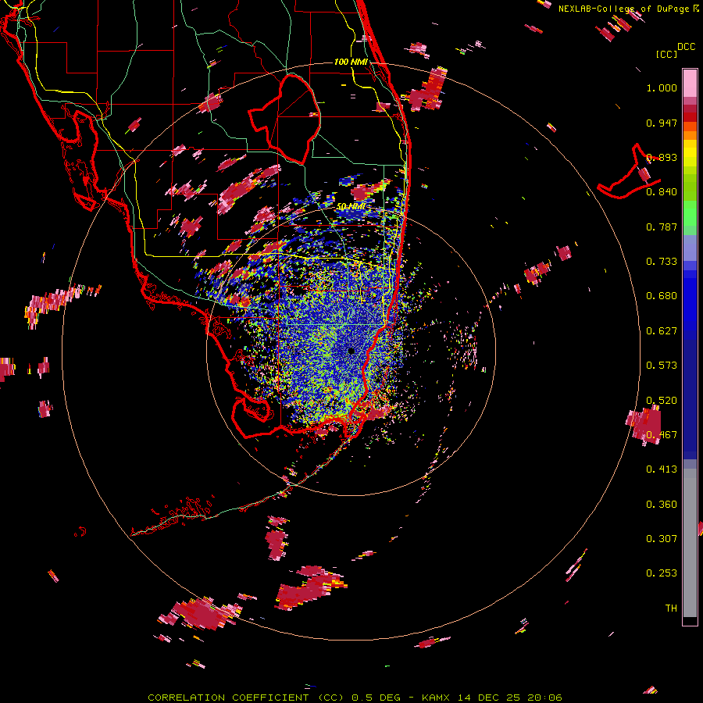Click the 100 NMI range ring label
Viewport: 703px width, 703px height.
pos(351,62)
